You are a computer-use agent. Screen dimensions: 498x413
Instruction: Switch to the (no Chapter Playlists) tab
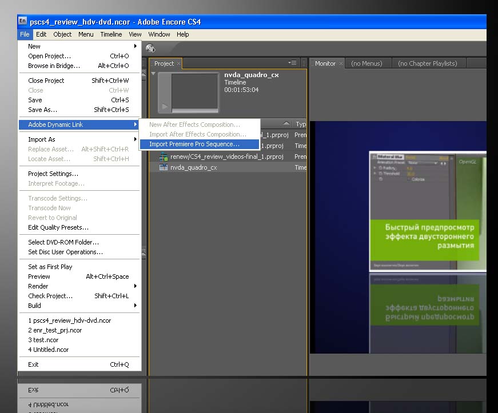pyautogui.click(x=427, y=63)
